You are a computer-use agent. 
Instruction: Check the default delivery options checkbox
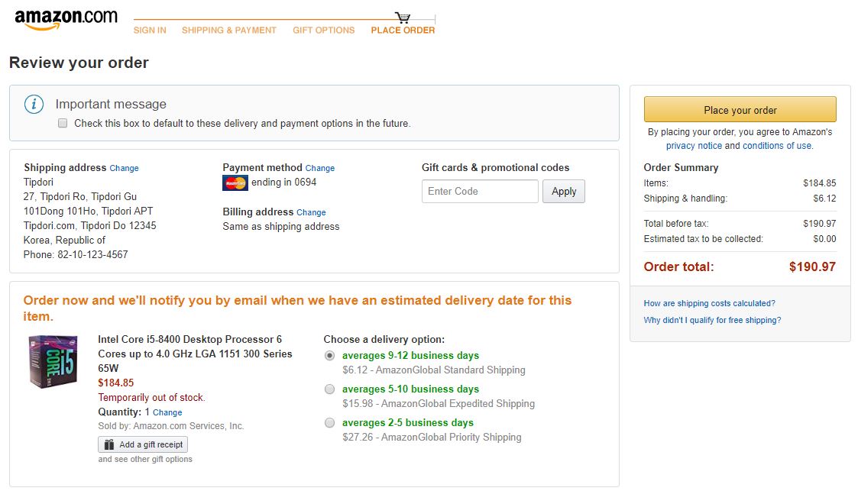coord(63,123)
